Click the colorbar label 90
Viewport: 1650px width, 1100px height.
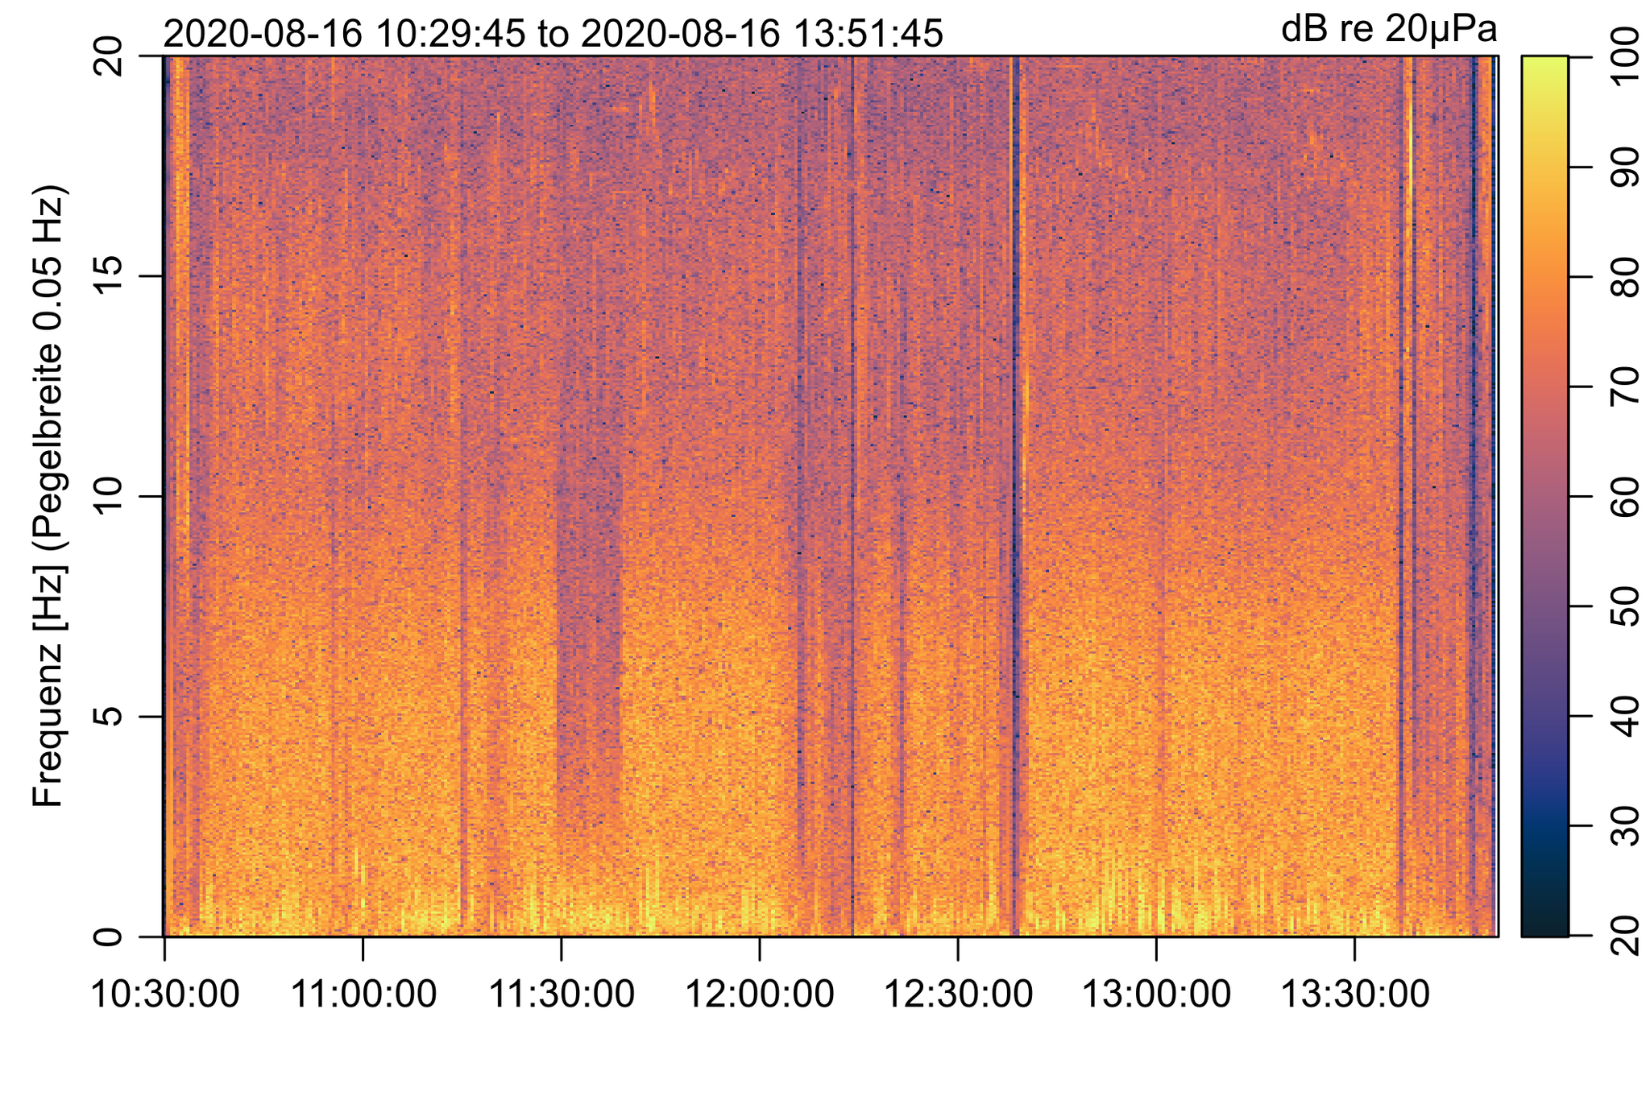pyautogui.click(x=1623, y=167)
